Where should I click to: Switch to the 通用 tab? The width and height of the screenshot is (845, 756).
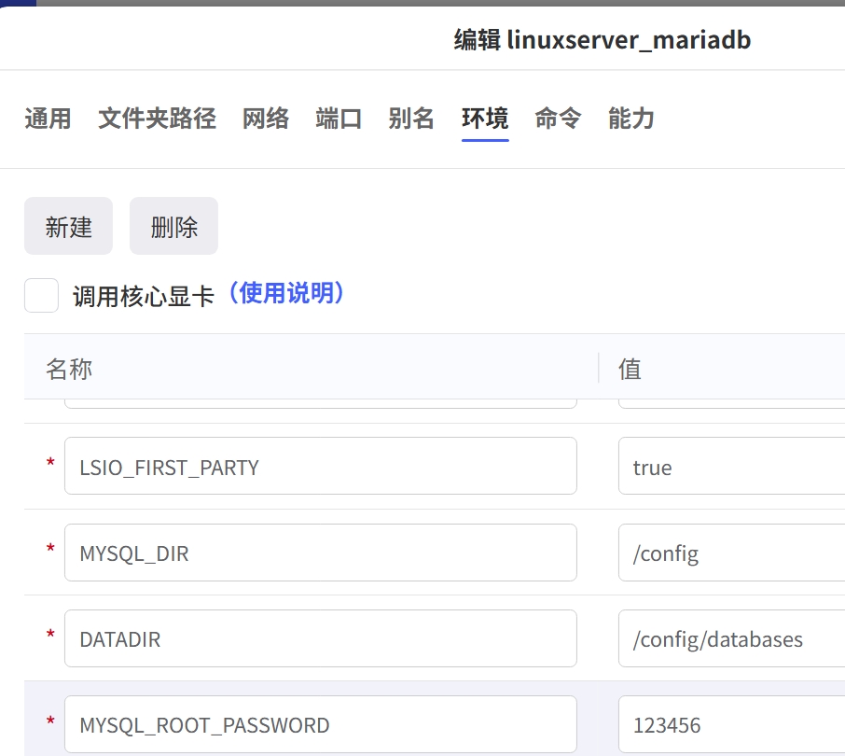click(48, 119)
